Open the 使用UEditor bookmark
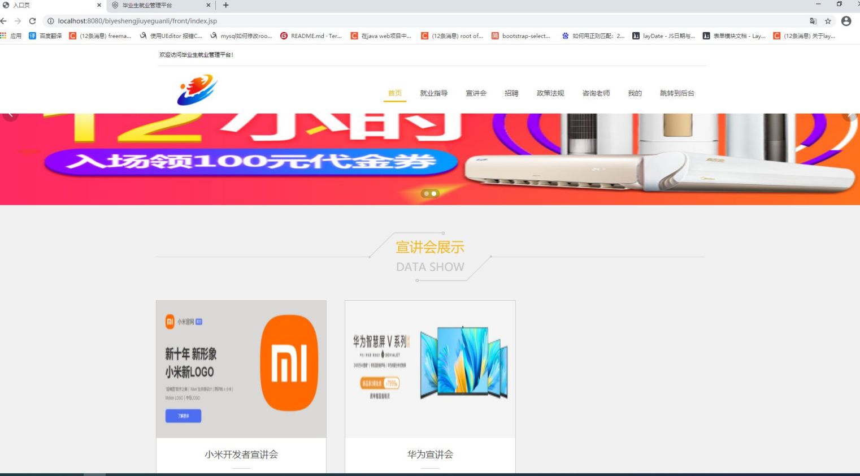 click(171, 36)
